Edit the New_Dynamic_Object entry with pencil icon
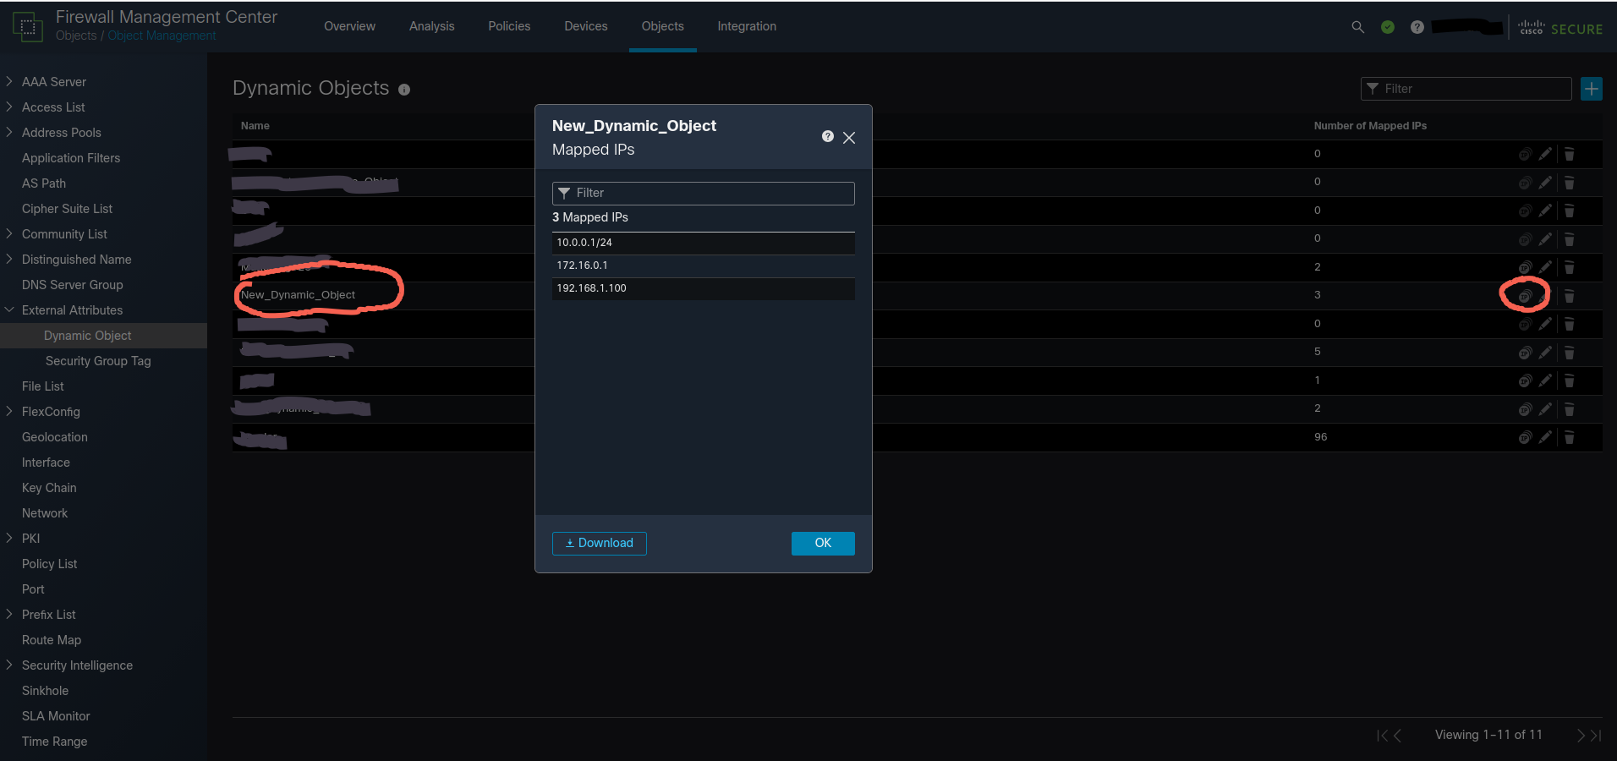The image size is (1617, 761). pos(1546,295)
